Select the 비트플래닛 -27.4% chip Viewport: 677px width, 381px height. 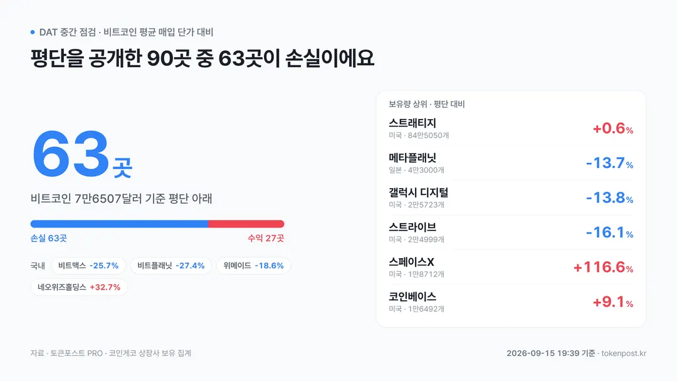pyautogui.click(x=171, y=266)
